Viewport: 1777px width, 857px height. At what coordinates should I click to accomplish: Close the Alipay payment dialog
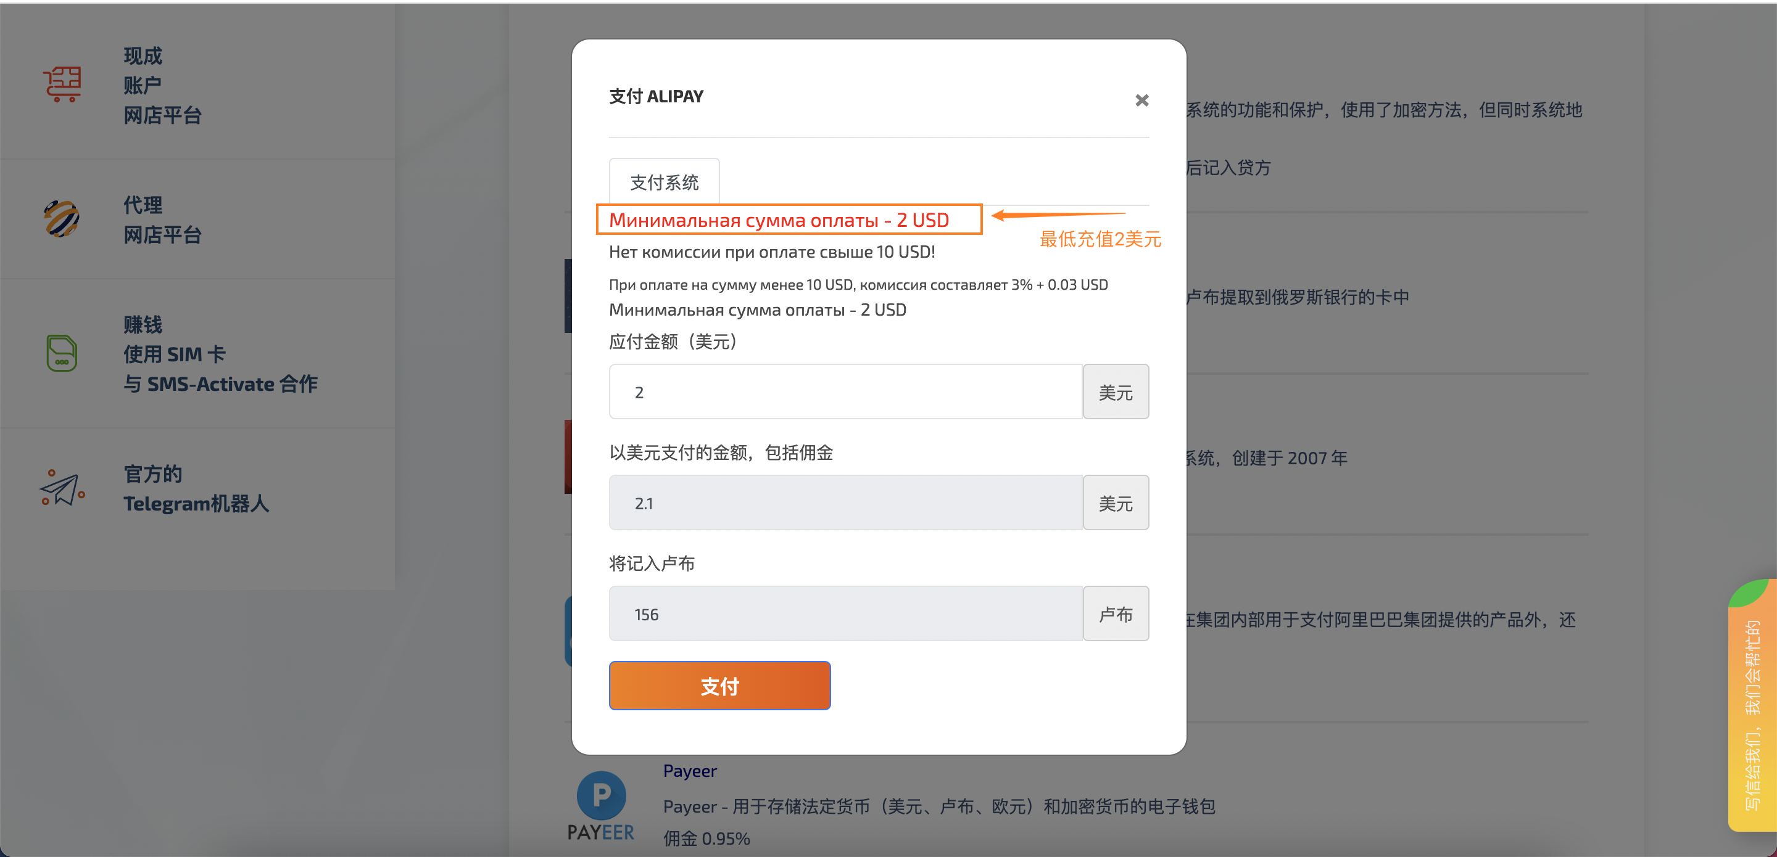tap(1141, 100)
